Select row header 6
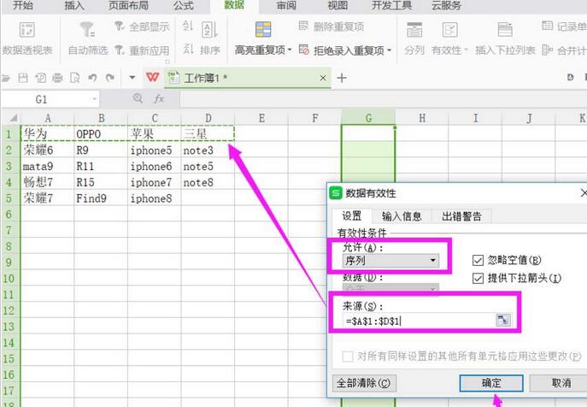This screenshot has width=587, height=407. (9, 215)
